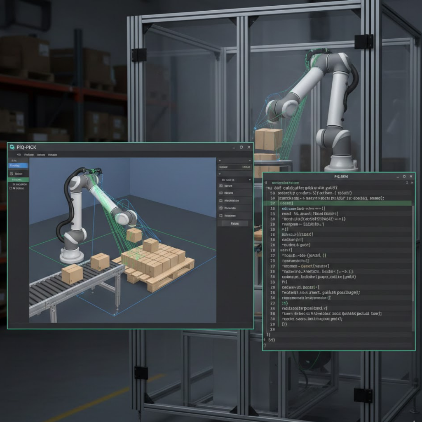Open the last menu in PIQ-PICK menu bar

pos(52,155)
